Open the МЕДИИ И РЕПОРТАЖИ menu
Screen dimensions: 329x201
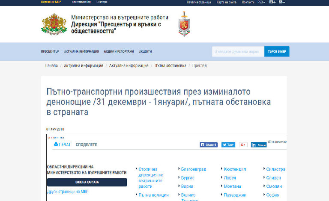(x=119, y=51)
